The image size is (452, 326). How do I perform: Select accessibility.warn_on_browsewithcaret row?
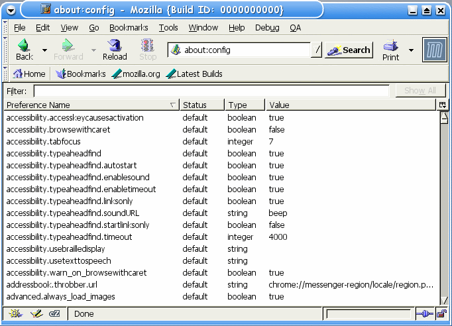click(x=221, y=273)
